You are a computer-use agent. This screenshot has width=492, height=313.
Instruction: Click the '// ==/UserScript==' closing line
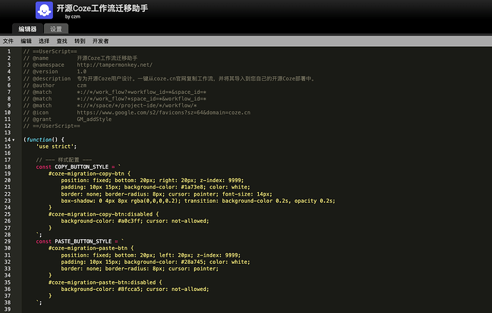[52, 126]
